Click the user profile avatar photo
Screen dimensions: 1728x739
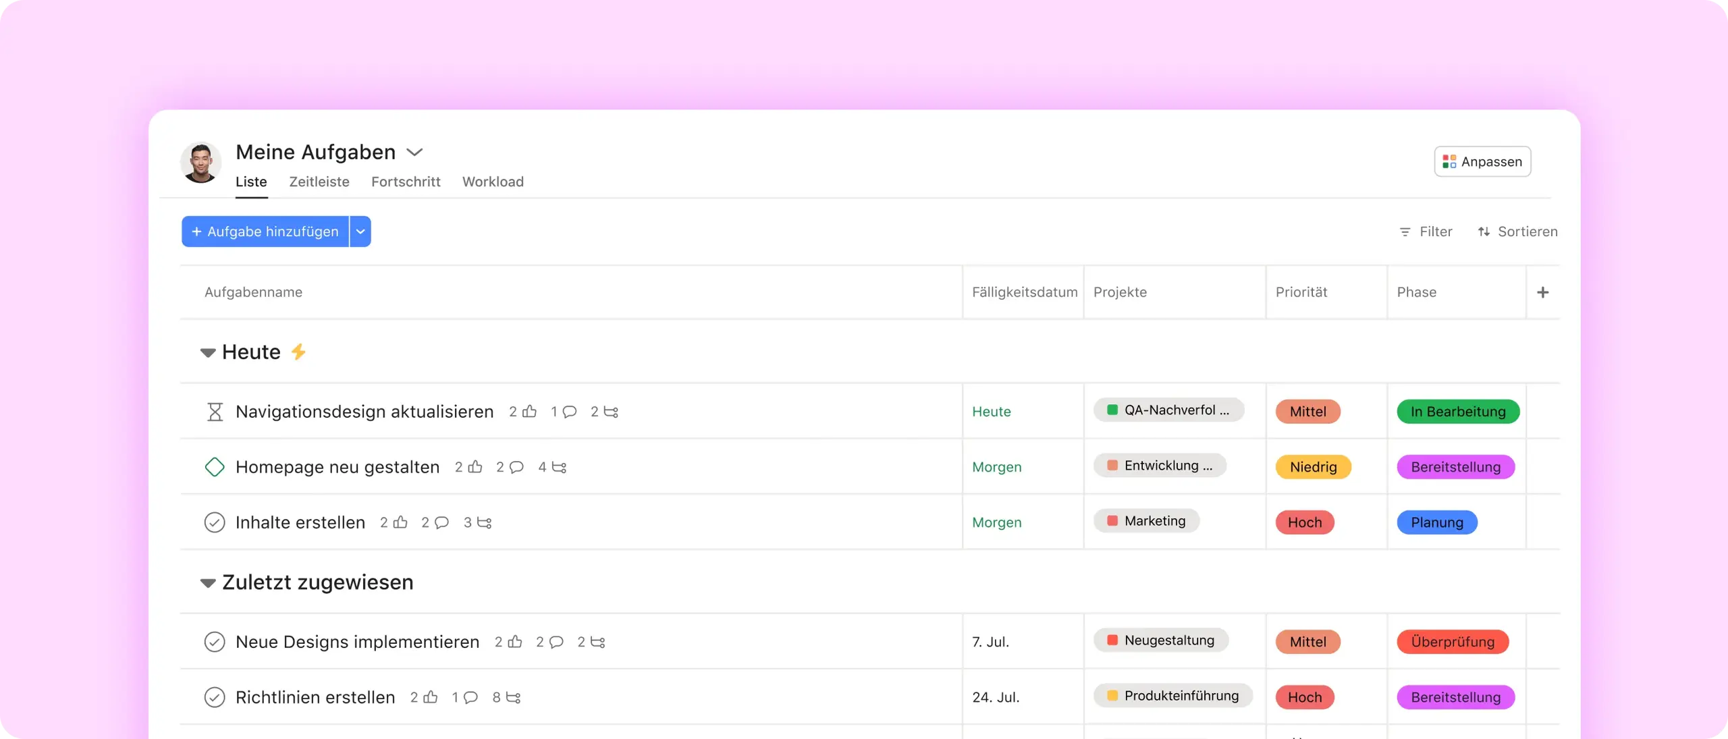(200, 163)
